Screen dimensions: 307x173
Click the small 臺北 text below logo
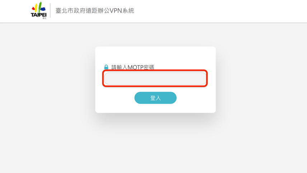click(x=44, y=18)
